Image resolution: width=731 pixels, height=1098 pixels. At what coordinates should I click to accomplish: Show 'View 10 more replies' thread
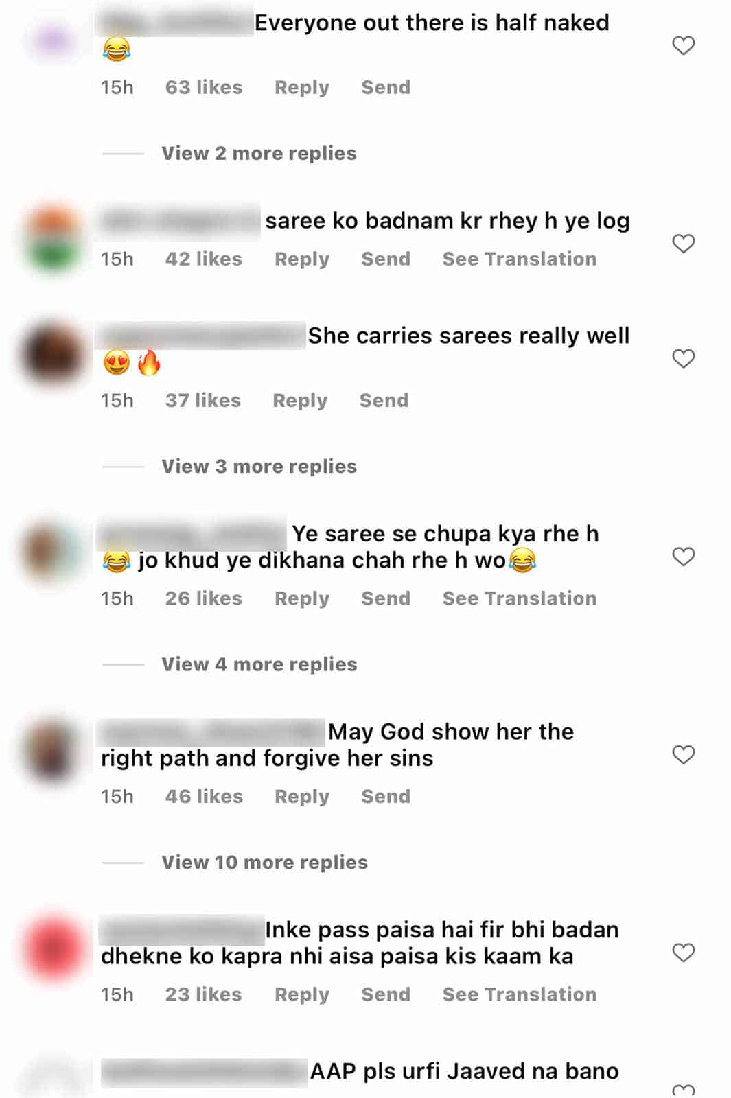click(x=264, y=862)
